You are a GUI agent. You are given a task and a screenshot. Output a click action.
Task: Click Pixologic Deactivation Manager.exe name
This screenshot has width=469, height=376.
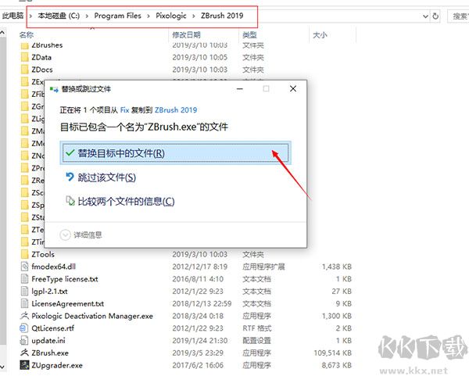(92, 316)
